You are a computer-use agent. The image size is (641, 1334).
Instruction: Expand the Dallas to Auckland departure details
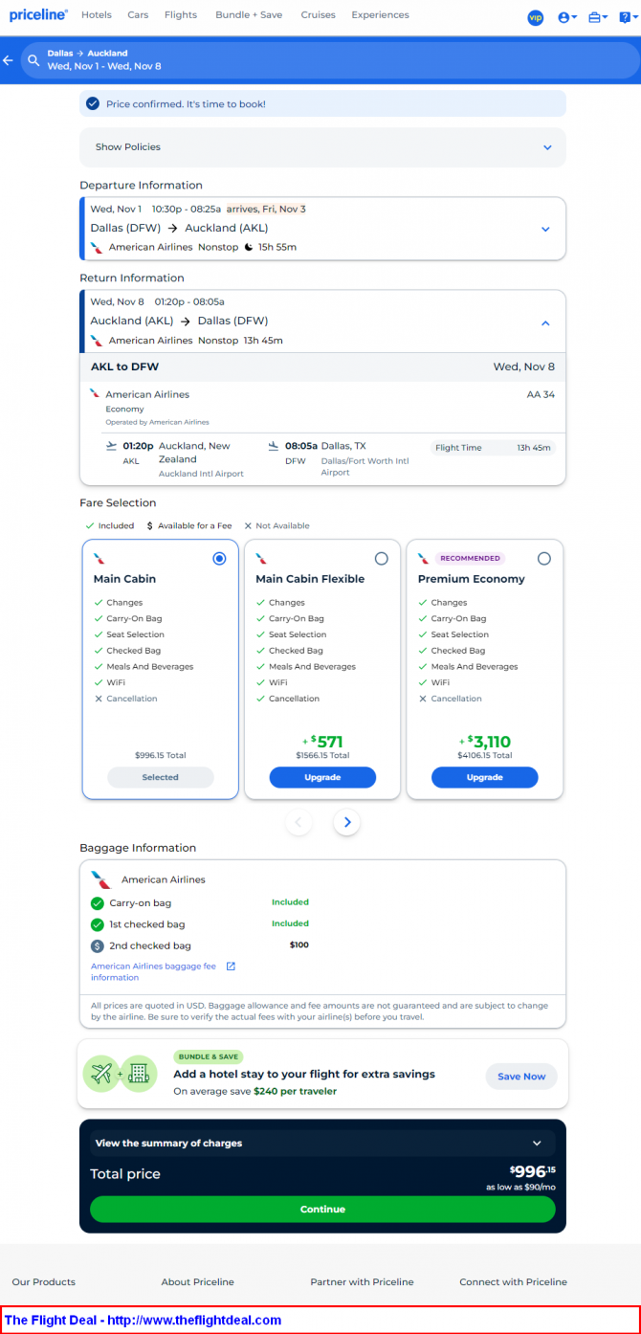point(545,229)
